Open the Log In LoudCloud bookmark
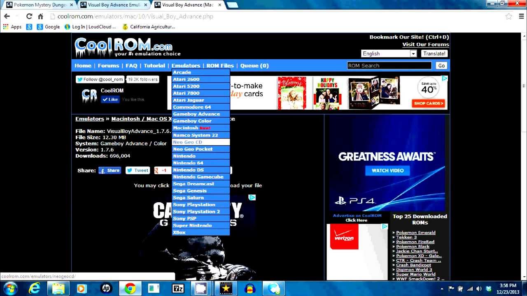The image size is (527, 296). pos(90,27)
